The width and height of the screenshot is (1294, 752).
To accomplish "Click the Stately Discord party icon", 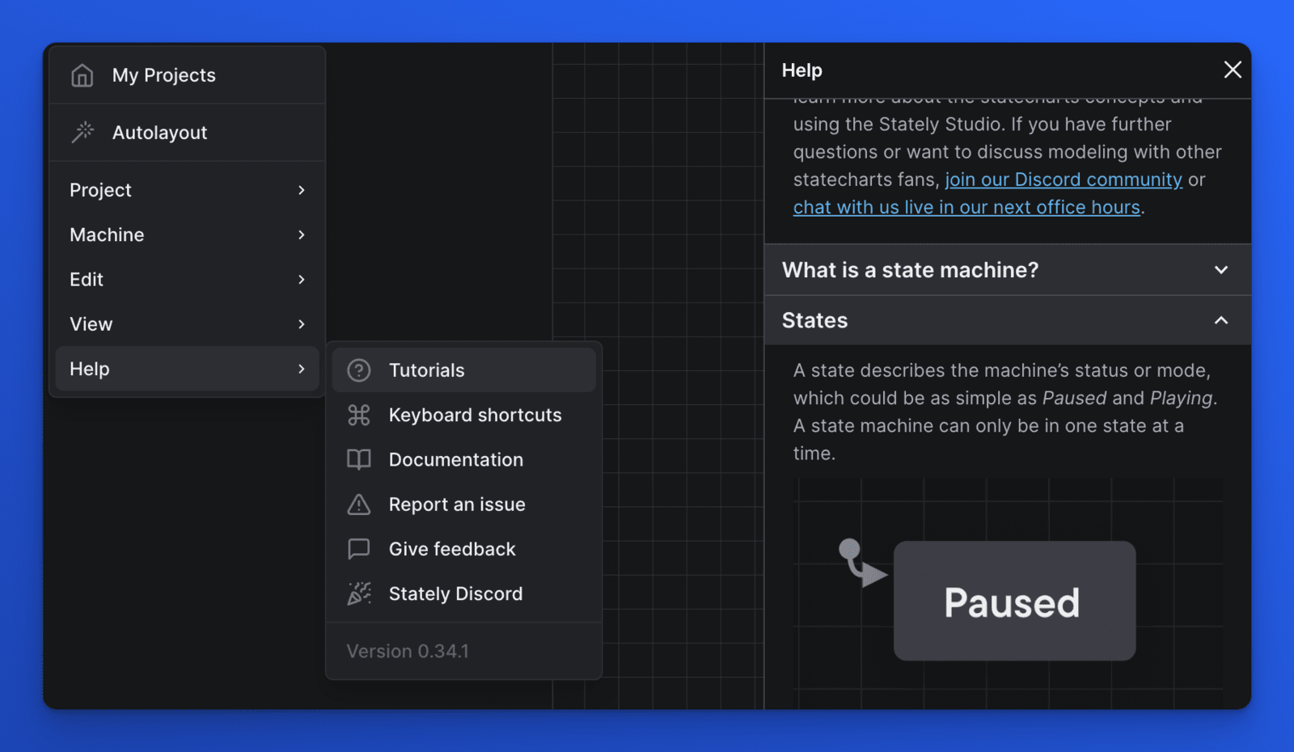I will (359, 593).
